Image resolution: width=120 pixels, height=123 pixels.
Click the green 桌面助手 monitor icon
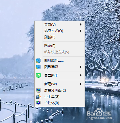coord(38,76)
